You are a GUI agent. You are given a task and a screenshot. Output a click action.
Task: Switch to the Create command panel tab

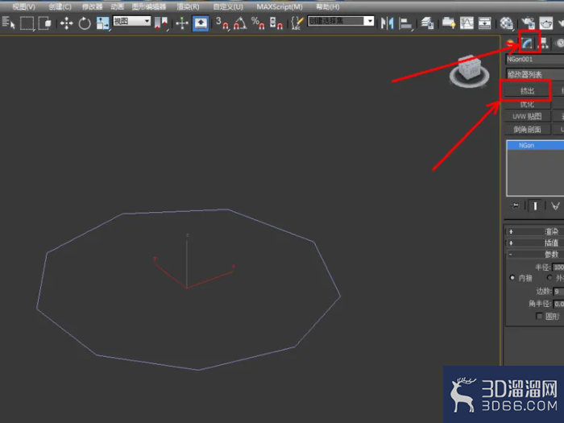[511, 44]
